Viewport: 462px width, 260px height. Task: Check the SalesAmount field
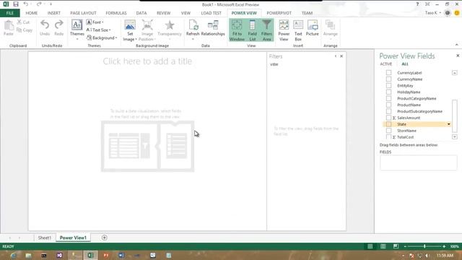click(388, 118)
